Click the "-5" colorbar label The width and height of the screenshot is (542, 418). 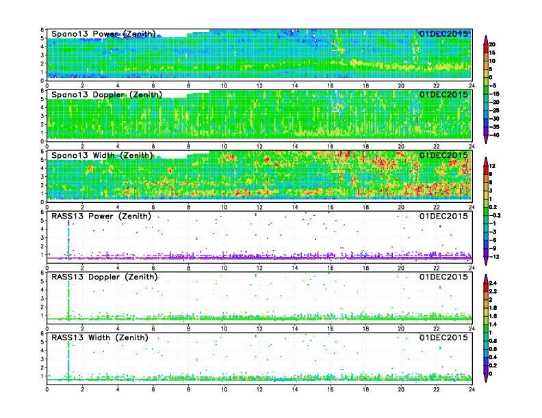(x=493, y=86)
